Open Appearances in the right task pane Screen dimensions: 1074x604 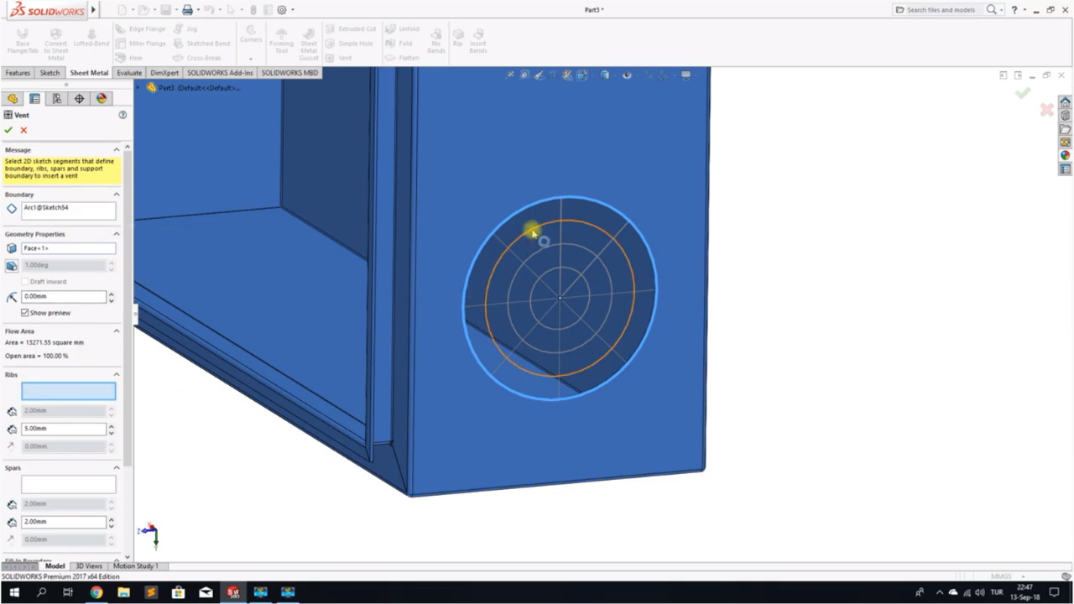(x=1066, y=155)
